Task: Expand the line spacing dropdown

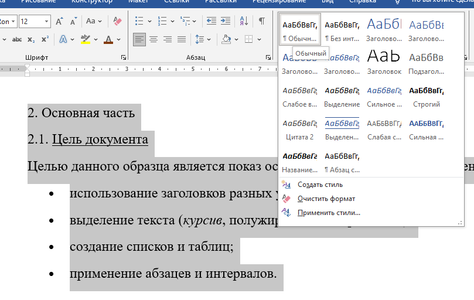Action: 210,39
